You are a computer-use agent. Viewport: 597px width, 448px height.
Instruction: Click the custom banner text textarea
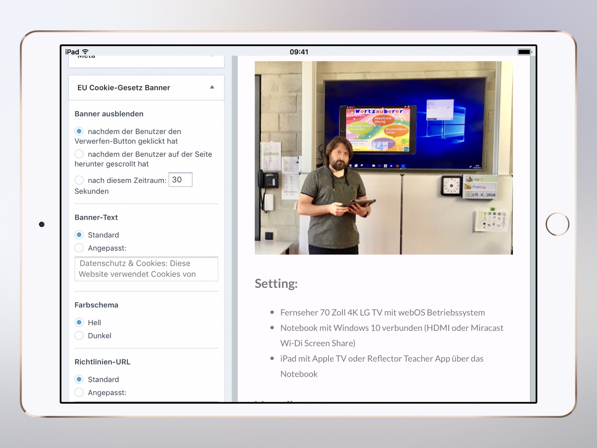[x=146, y=269]
